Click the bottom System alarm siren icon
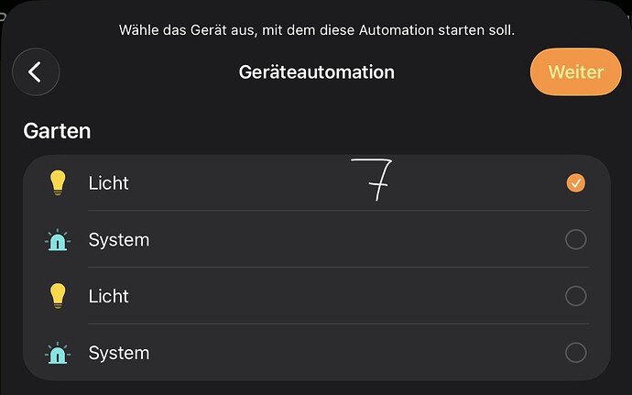 point(58,353)
